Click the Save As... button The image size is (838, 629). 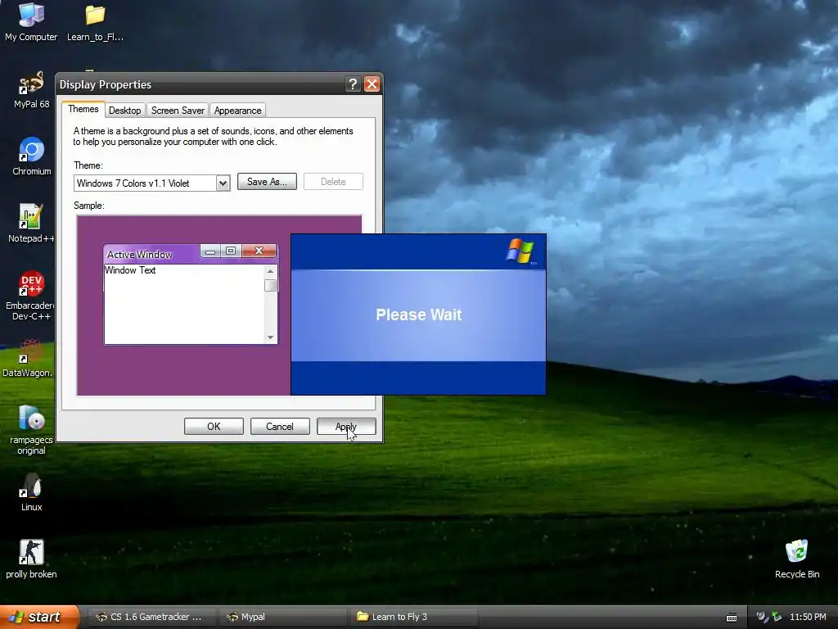pos(267,182)
